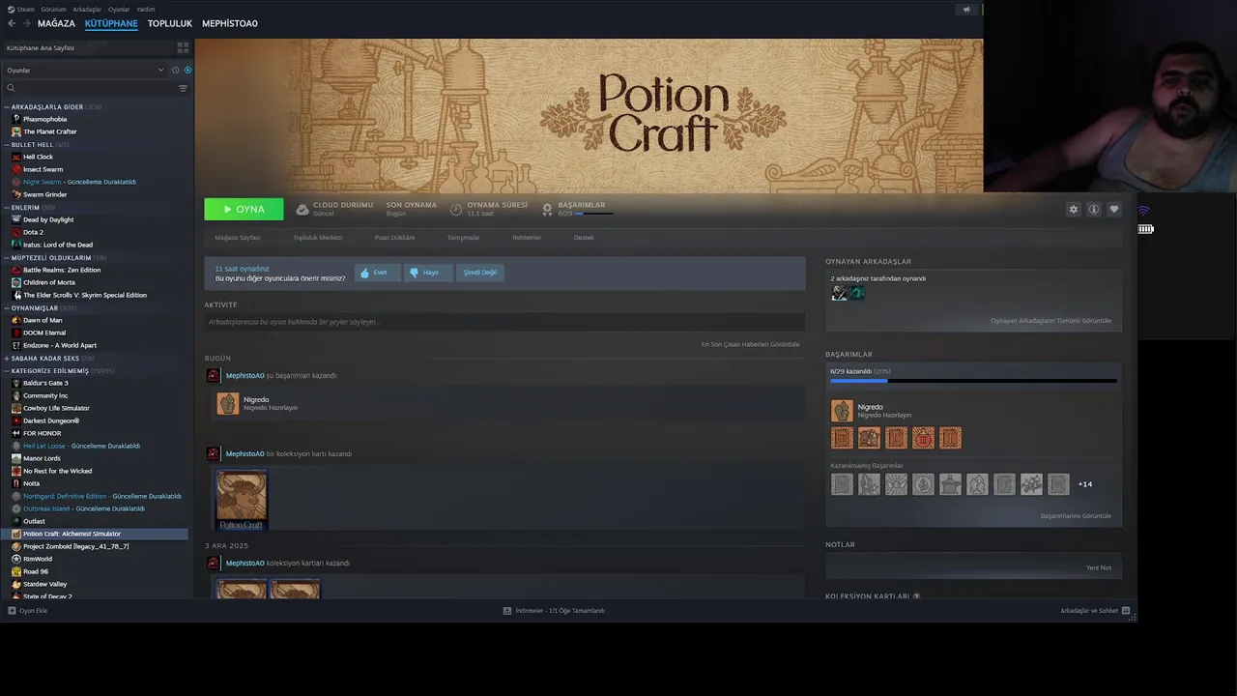Click the Cloud Durumu cloud icon
Image resolution: width=1237 pixels, height=696 pixels.
tap(302, 209)
